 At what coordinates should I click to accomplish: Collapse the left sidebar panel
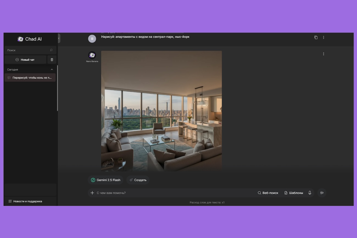[59, 38]
